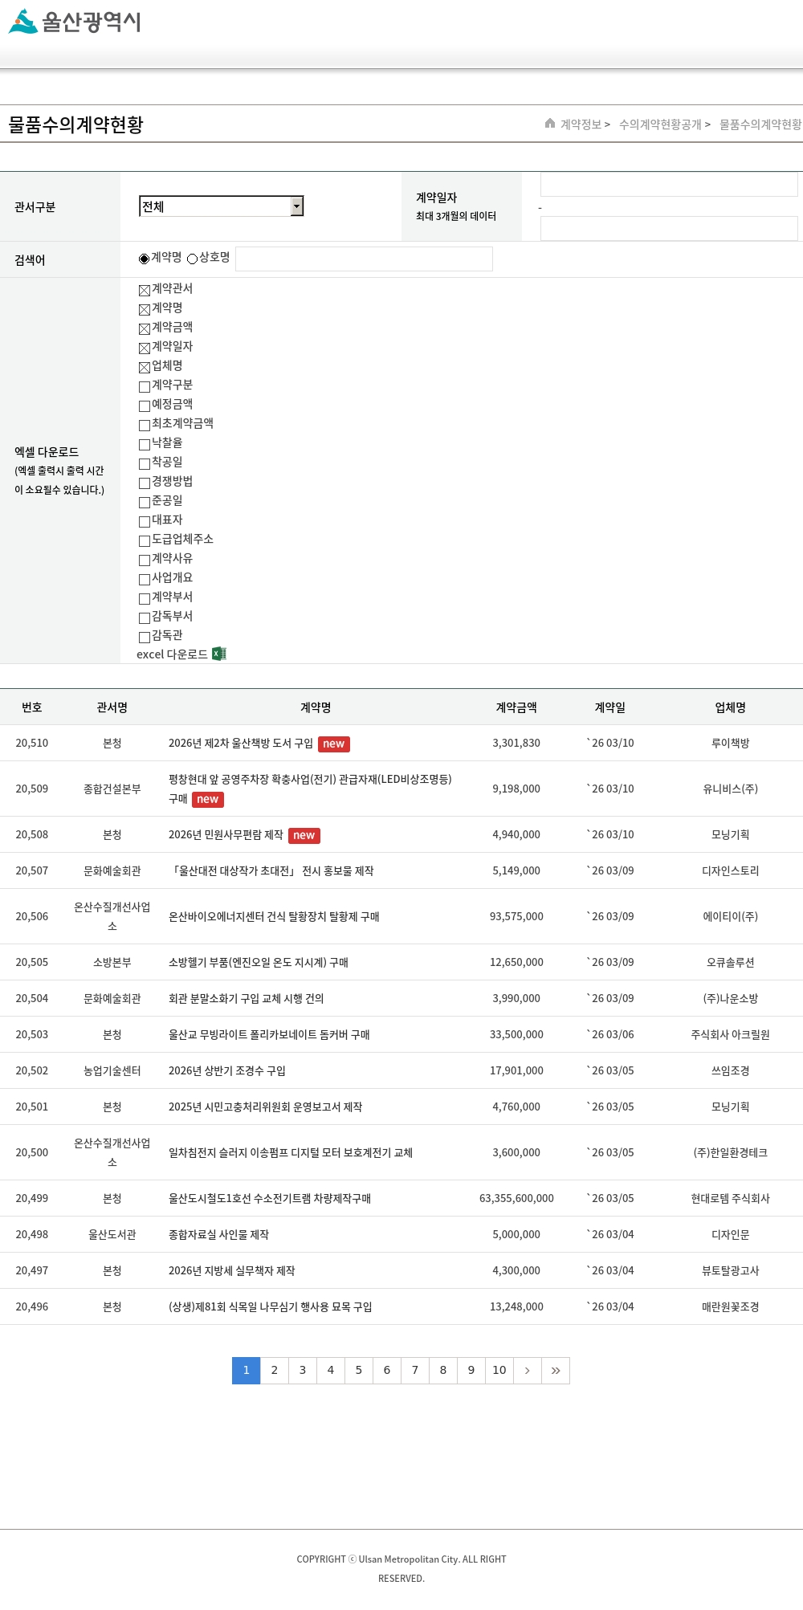Go to page 5 in pagination
This screenshot has width=803, height=1610.
358,1371
